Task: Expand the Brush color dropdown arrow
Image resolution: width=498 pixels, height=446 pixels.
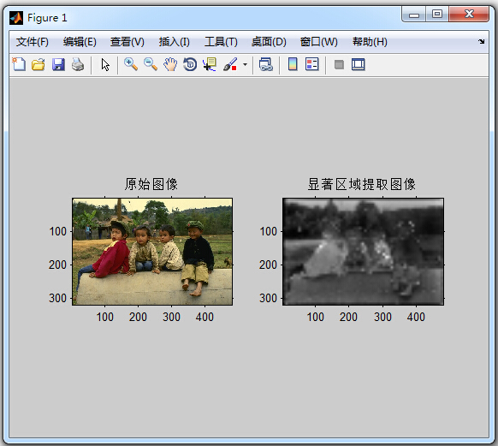Action: pyautogui.click(x=245, y=64)
